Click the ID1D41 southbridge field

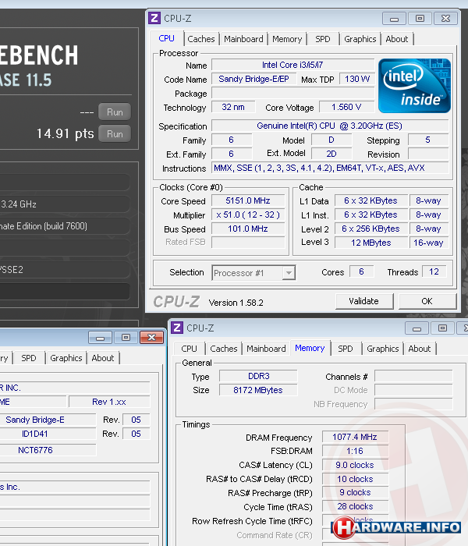pyautogui.click(x=48, y=434)
